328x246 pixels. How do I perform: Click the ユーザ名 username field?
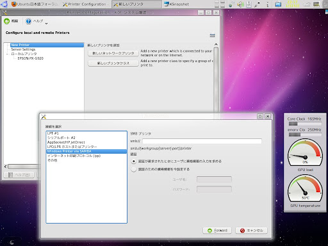coord(214,179)
